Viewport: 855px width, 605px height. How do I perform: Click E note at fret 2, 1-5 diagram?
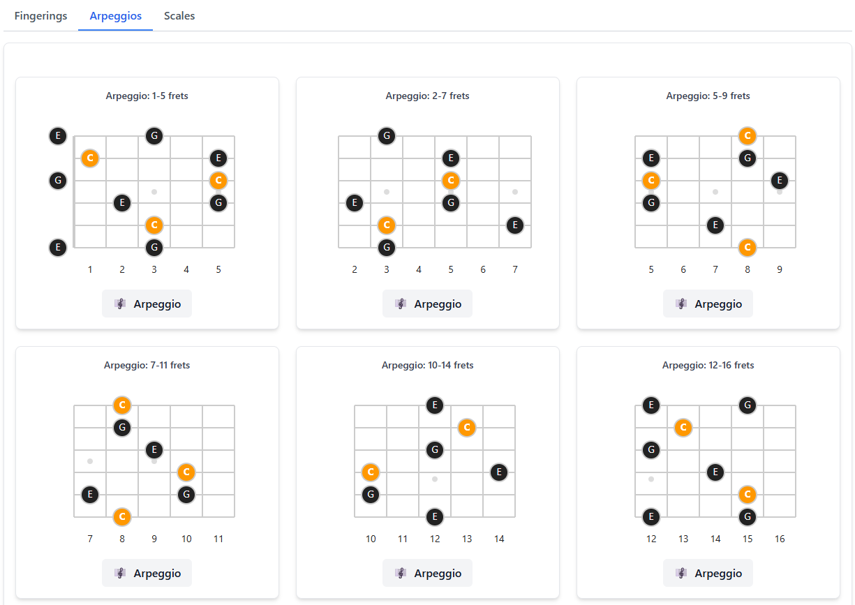click(122, 203)
